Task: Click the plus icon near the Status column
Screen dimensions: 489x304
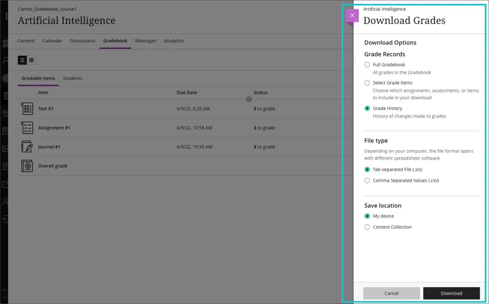Action: pos(249,99)
